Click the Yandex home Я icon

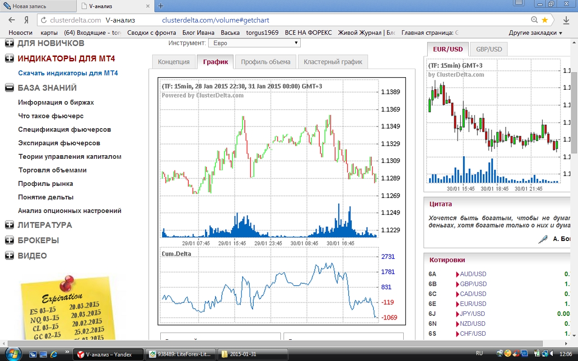(x=26, y=20)
